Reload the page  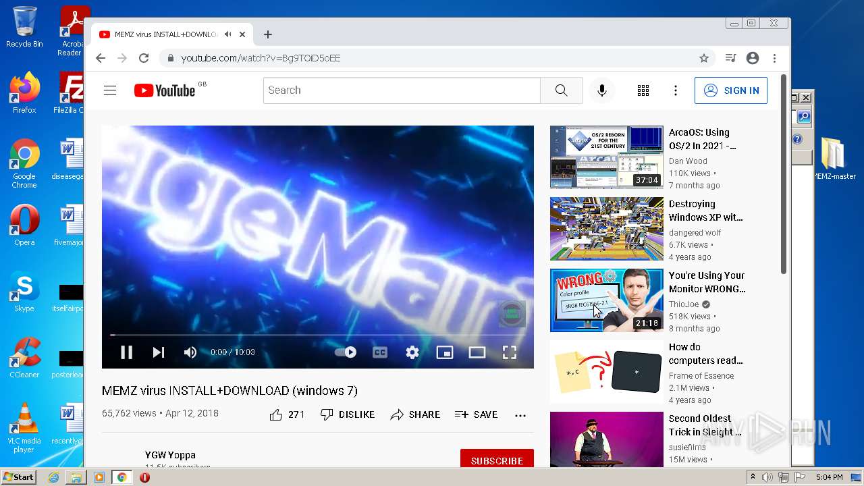pos(144,58)
